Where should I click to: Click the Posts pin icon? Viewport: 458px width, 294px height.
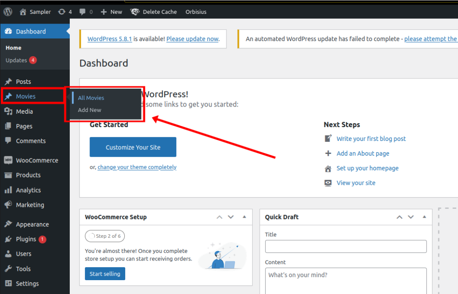pyautogui.click(x=8, y=82)
